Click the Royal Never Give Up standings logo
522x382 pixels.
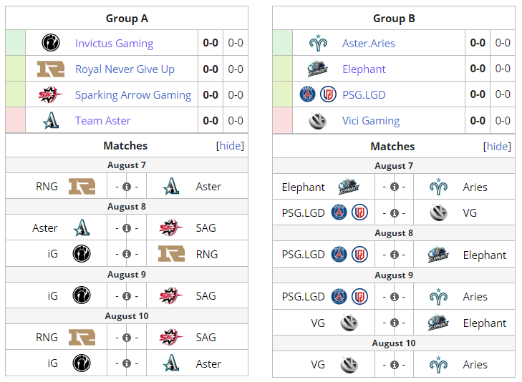(x=51, y=69)
